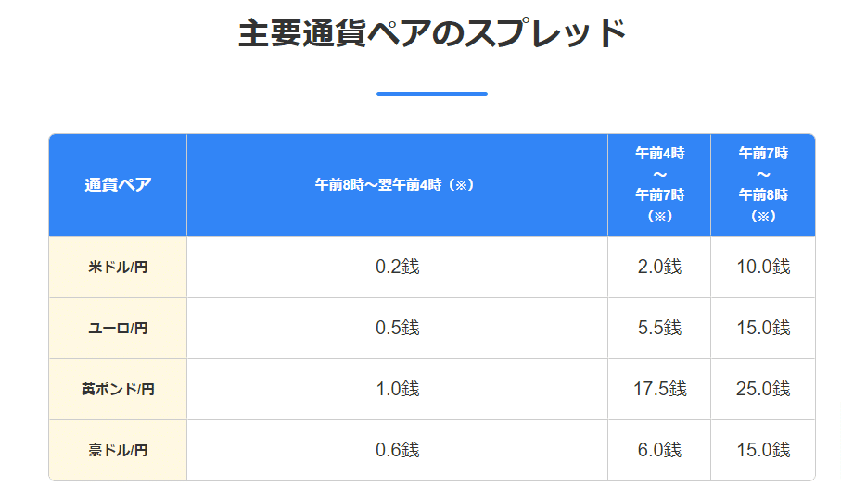Click the 豪ドル/円 row label
Viewport: 841px width, 499px height.
click(x=118, y=450)
